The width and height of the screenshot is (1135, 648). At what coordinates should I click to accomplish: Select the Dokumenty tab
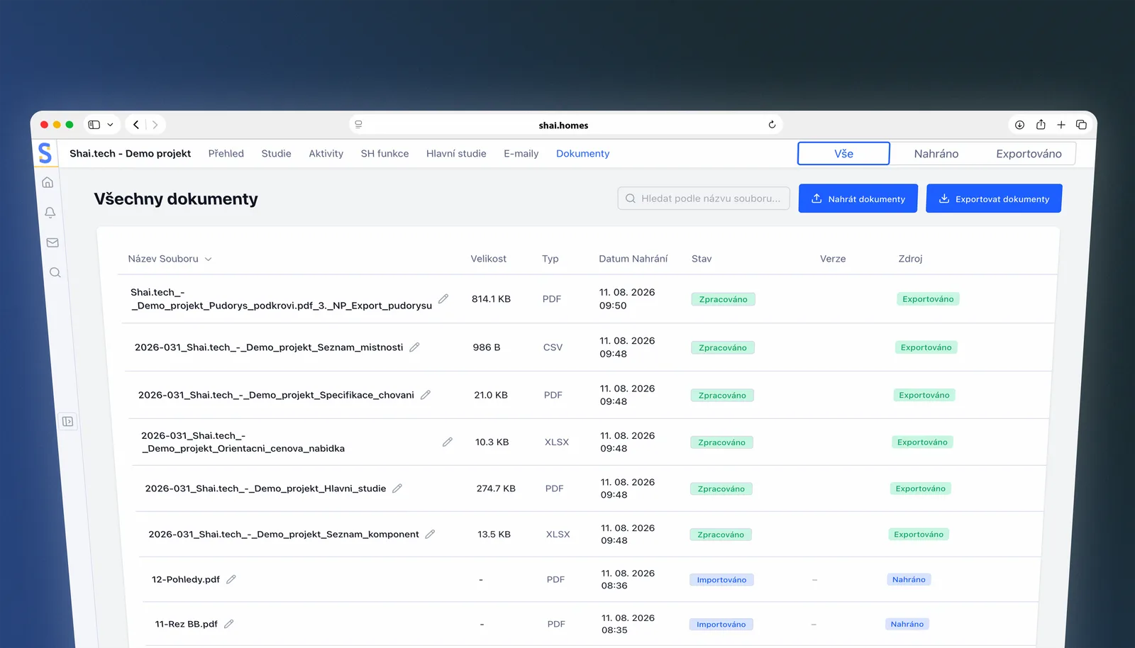click(x=583, y=154)
